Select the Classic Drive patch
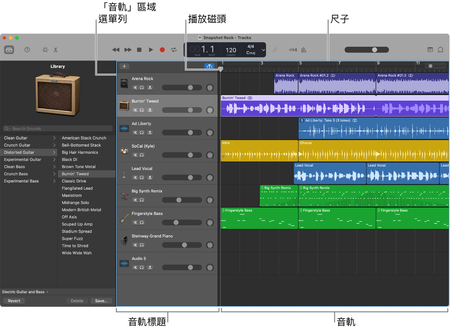 point(74,181)
